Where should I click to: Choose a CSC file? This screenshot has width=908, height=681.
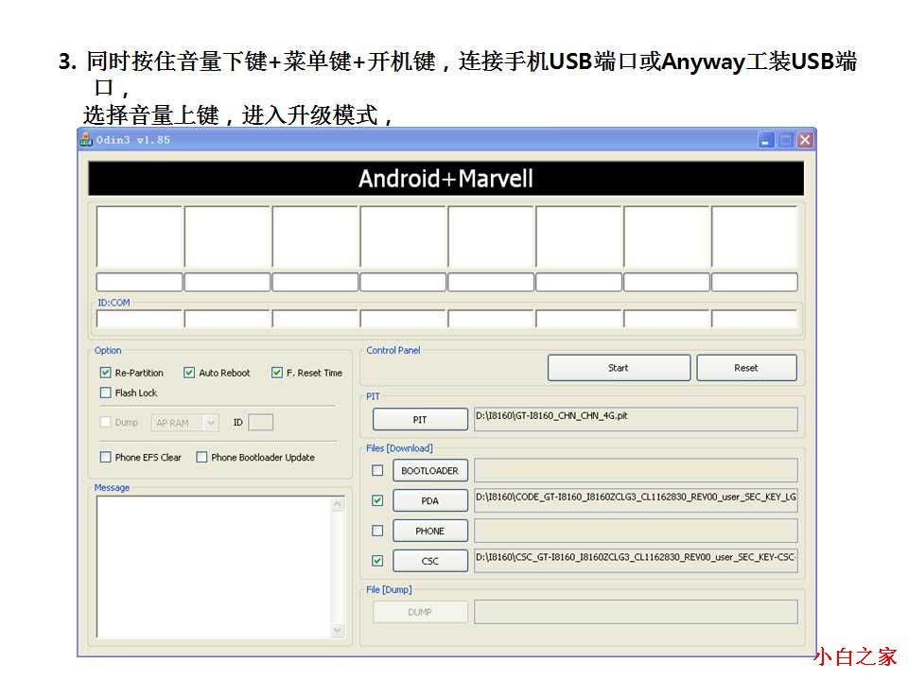coord(430,561)
